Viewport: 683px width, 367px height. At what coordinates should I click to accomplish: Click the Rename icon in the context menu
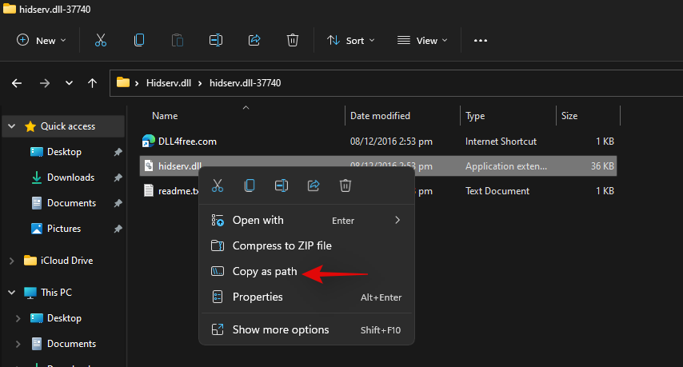click(282, 185)
